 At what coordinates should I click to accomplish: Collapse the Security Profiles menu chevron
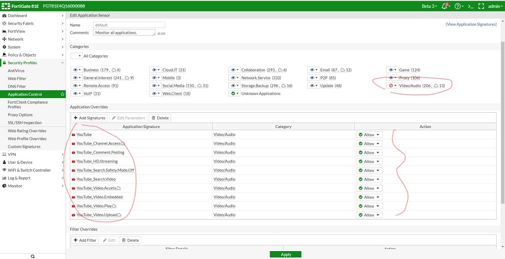pos(63,63)
